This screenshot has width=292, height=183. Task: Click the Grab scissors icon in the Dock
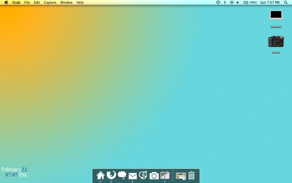point(165,175)
